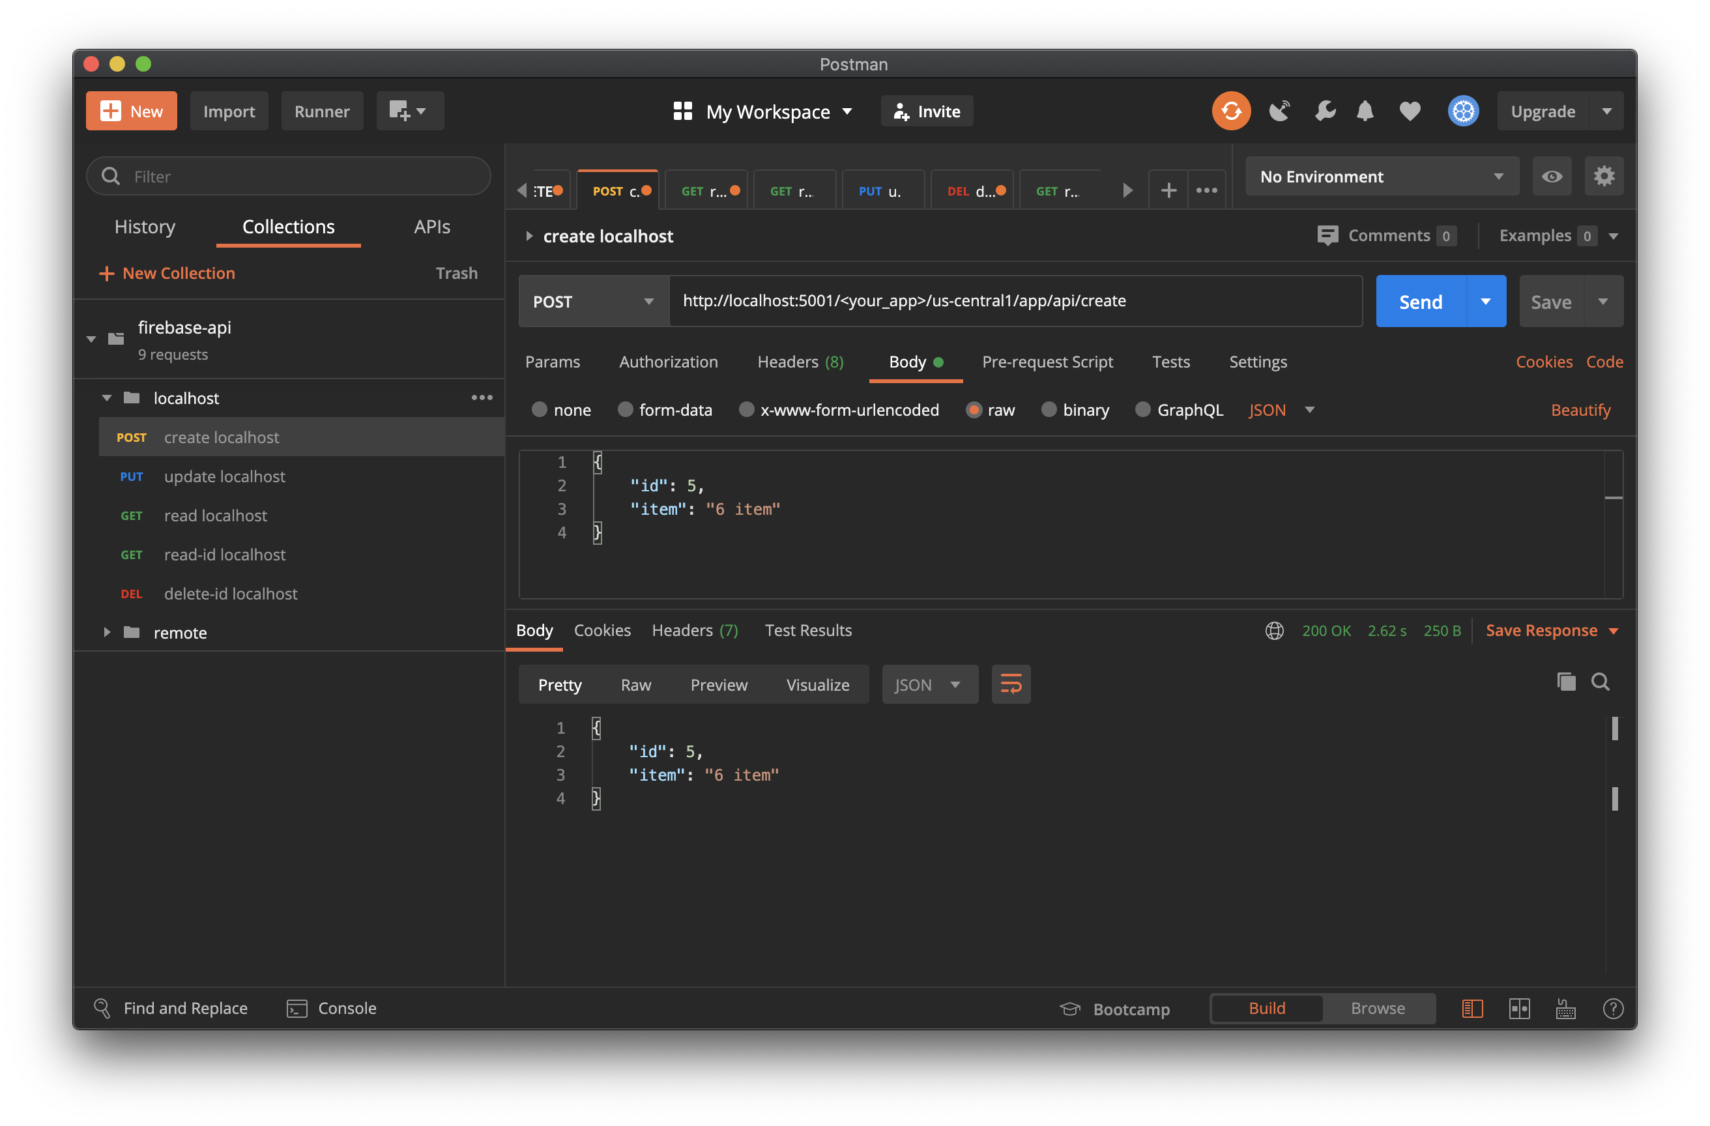Copy the response using the clipboard icon
The width and height of the screenshot is (1710, 1126).
(1566, 681)
